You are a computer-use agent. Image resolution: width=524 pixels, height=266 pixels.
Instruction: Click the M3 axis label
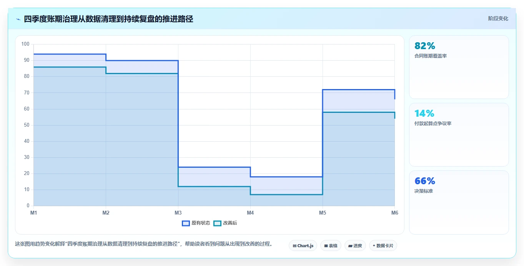click(x=178, y=213)
